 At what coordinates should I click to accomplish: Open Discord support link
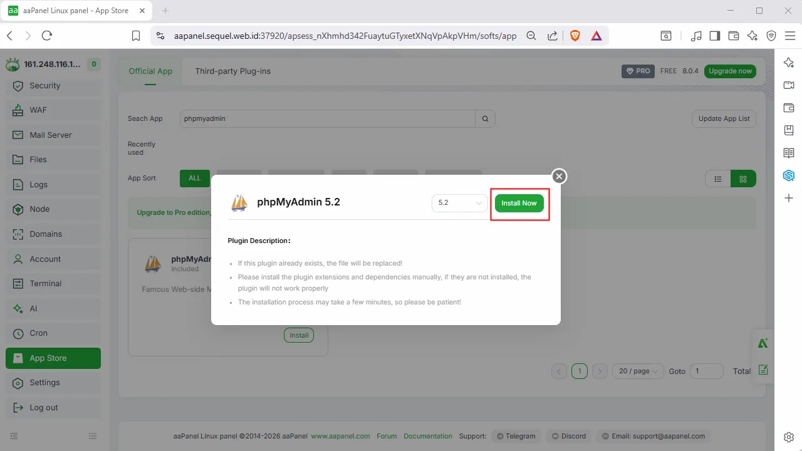pyautogui.click(x=569, y=436)
